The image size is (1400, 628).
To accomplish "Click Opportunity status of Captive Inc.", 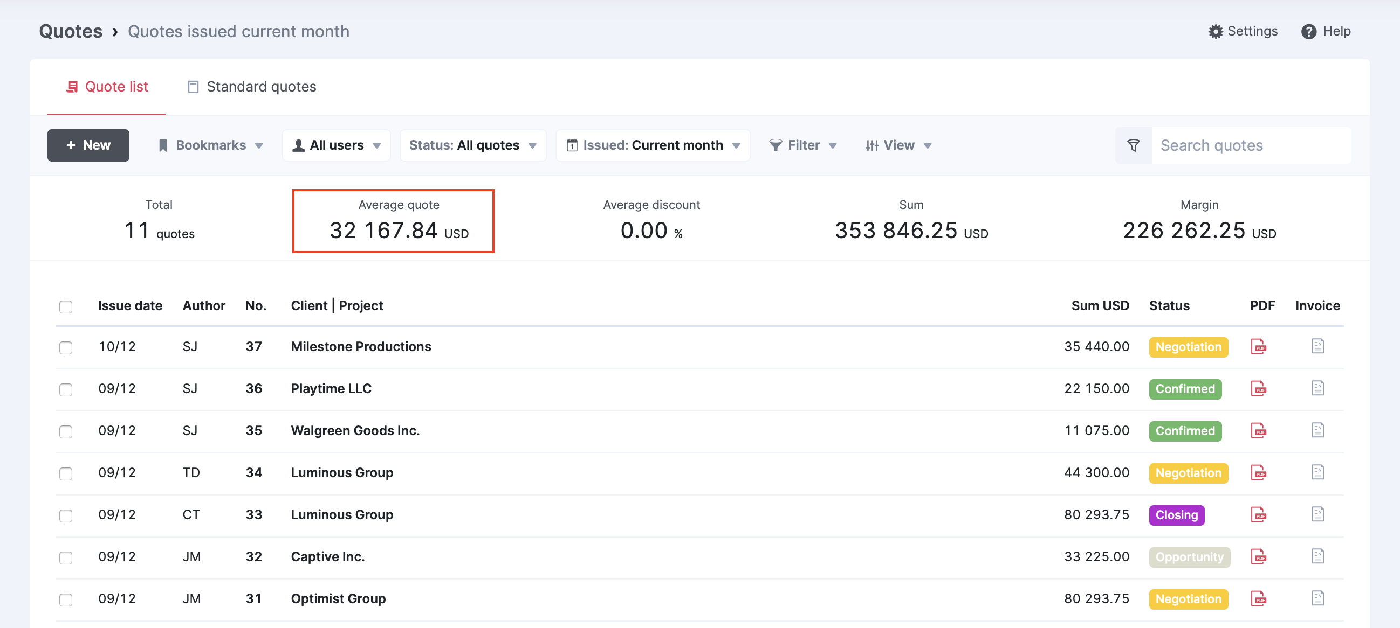I will 1189,557.
